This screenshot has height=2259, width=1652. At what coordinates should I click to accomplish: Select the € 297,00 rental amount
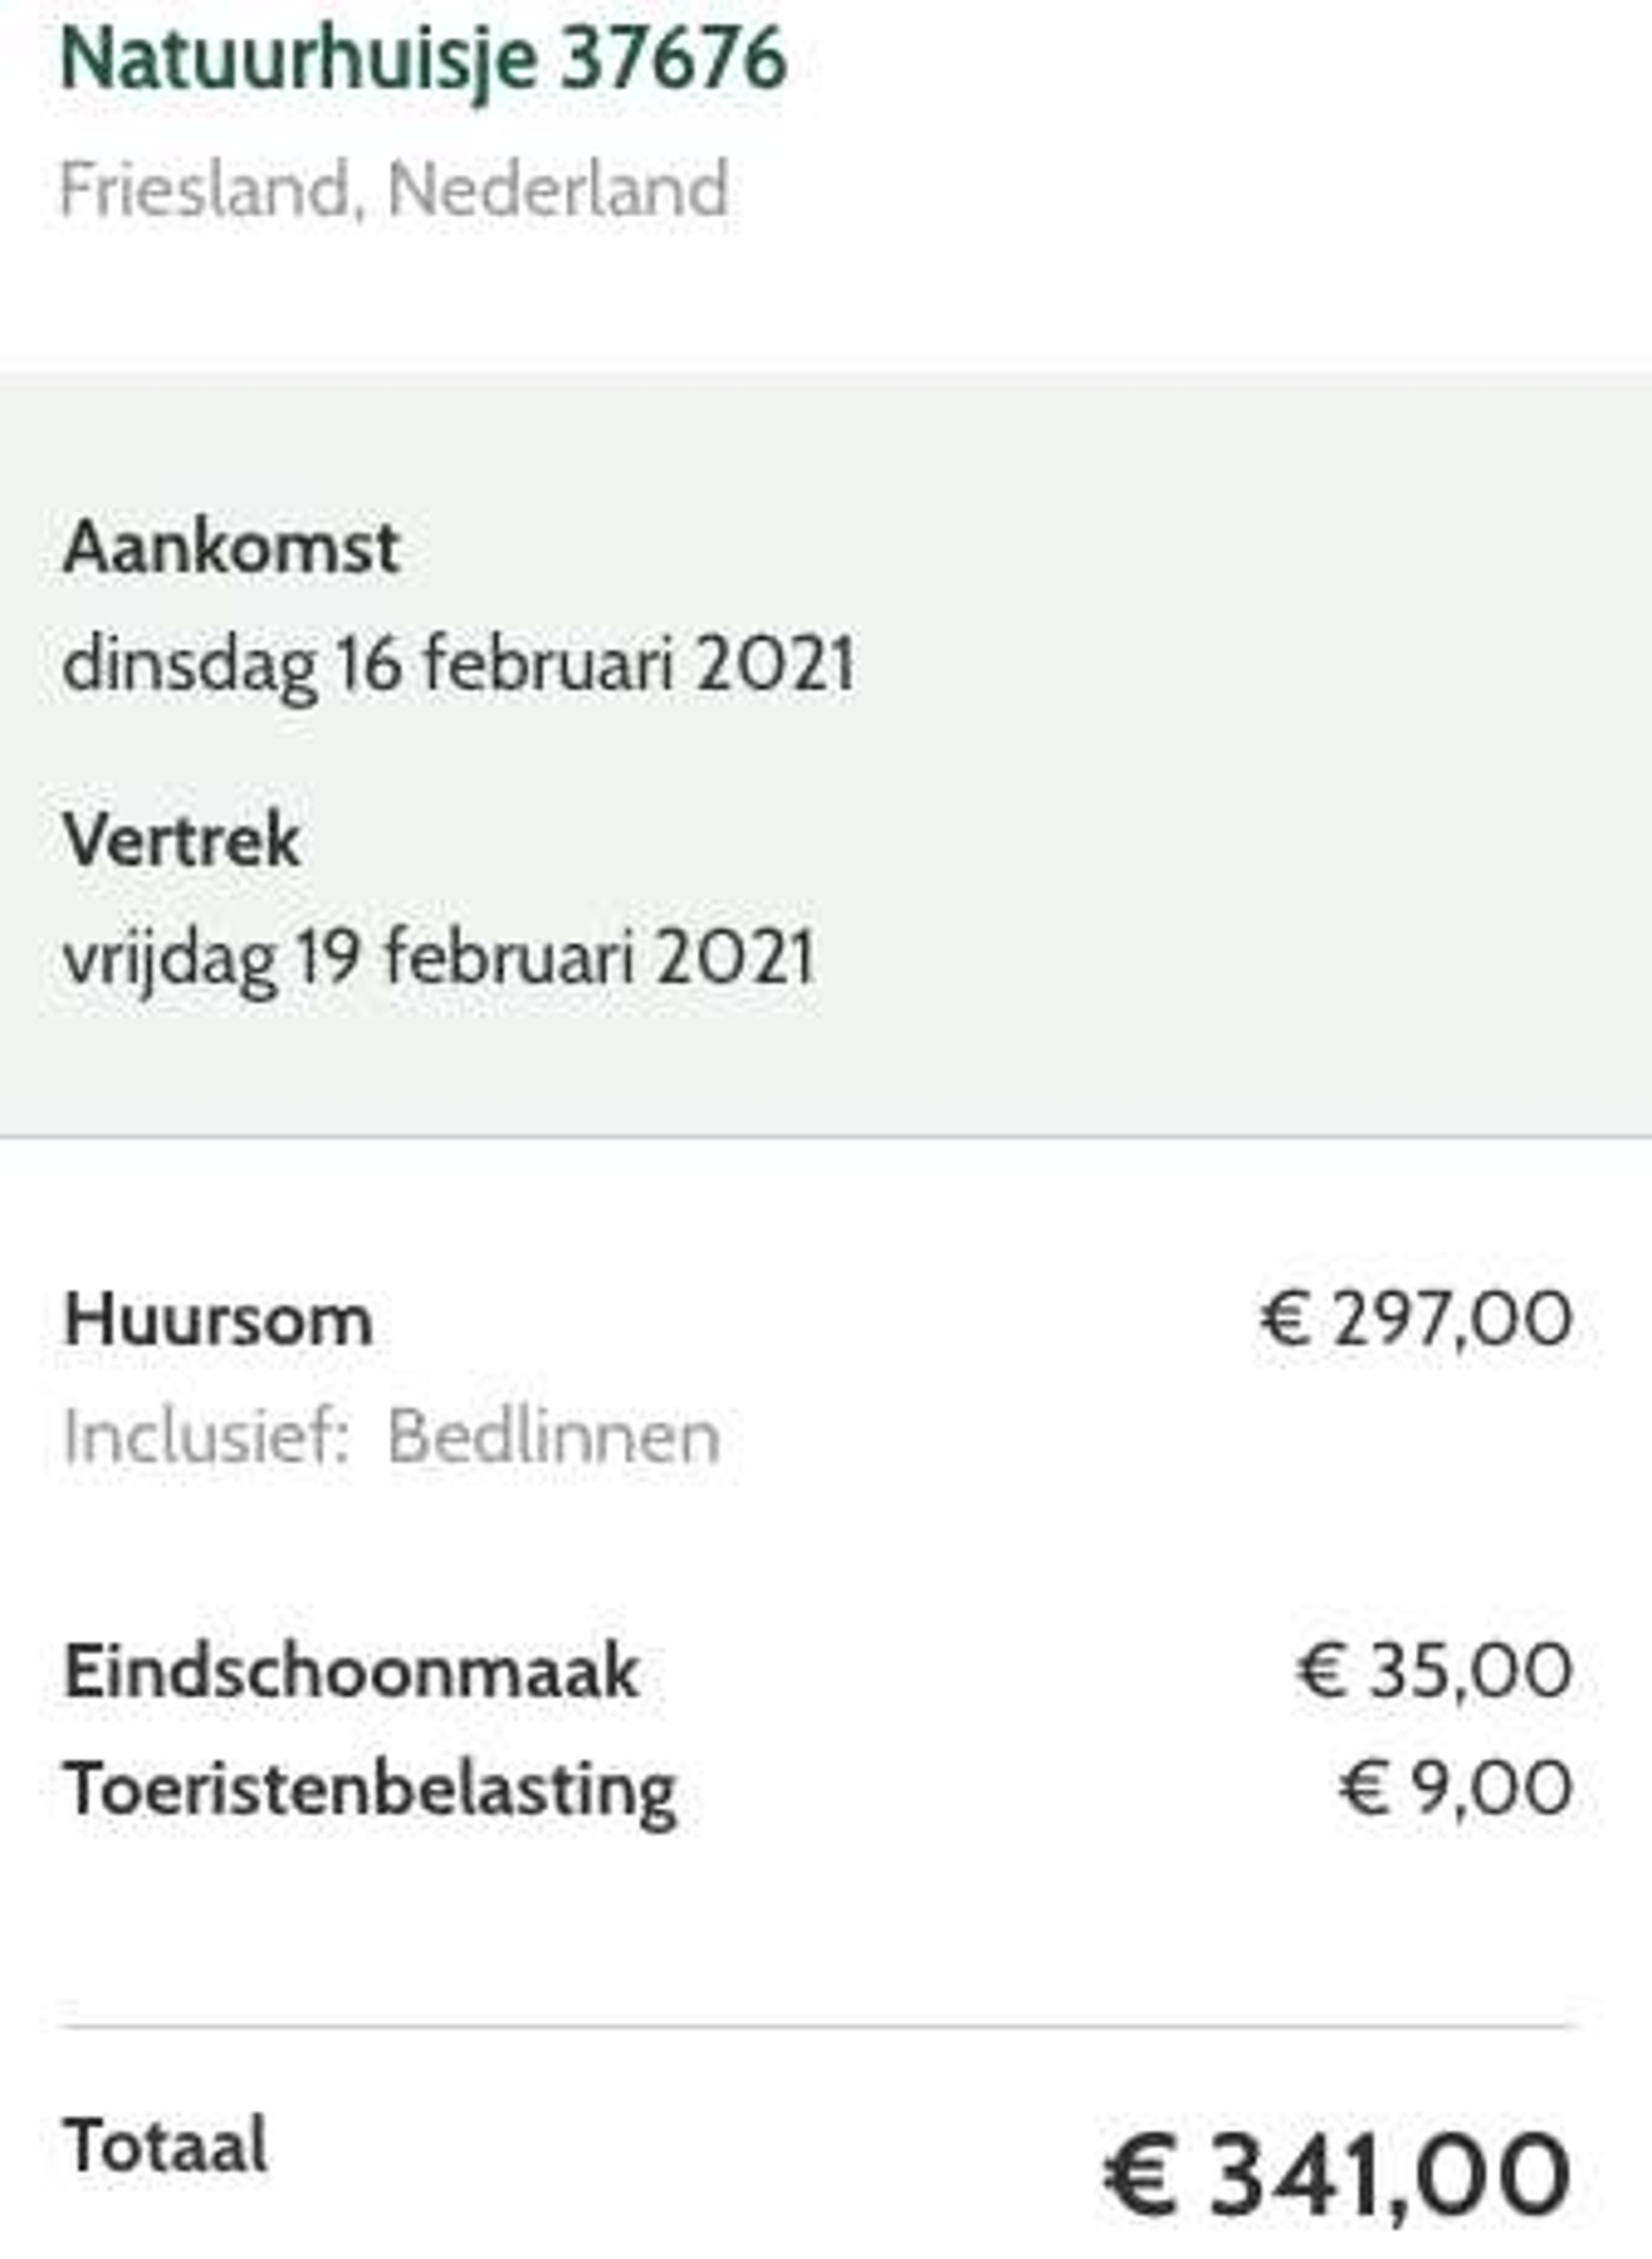pyautogui.click(x=1416, y=1319)
